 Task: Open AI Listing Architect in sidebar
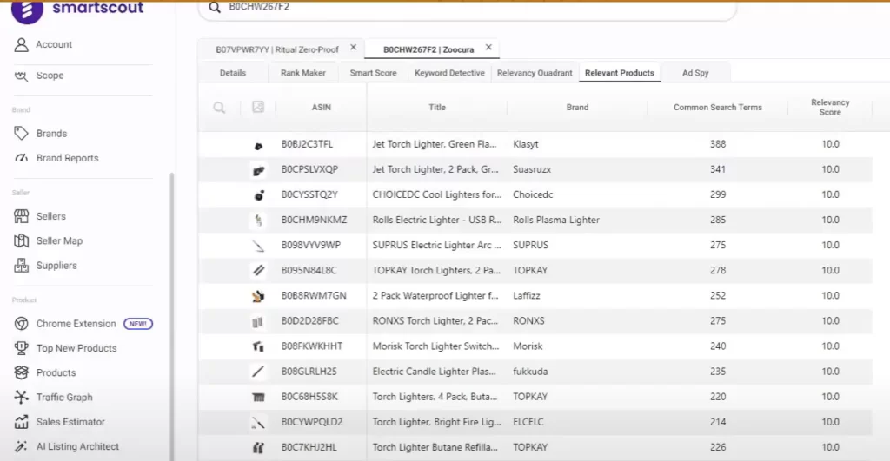click(77, 446)
